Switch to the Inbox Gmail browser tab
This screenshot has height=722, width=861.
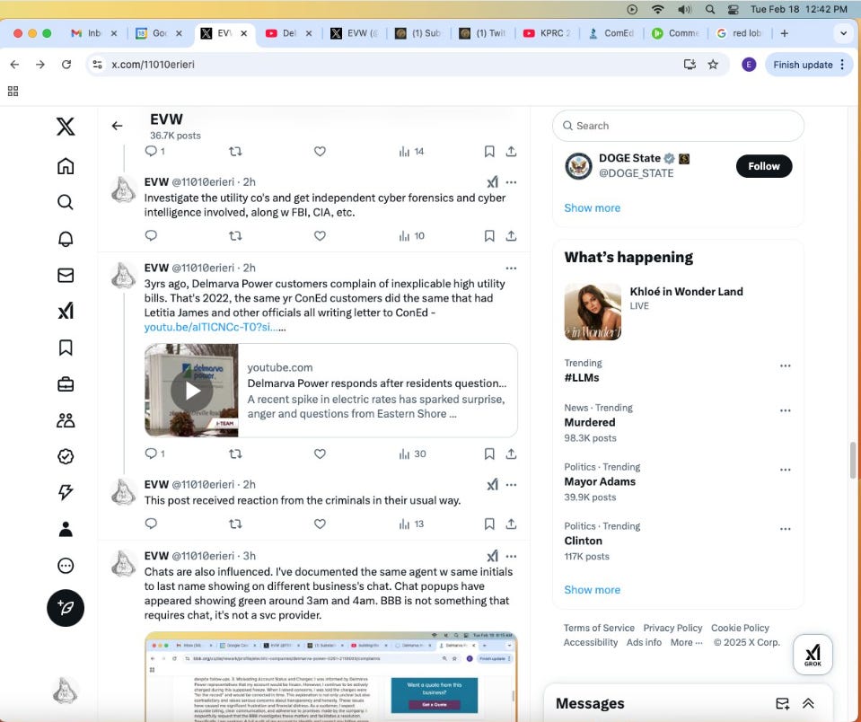click(92, 33)
